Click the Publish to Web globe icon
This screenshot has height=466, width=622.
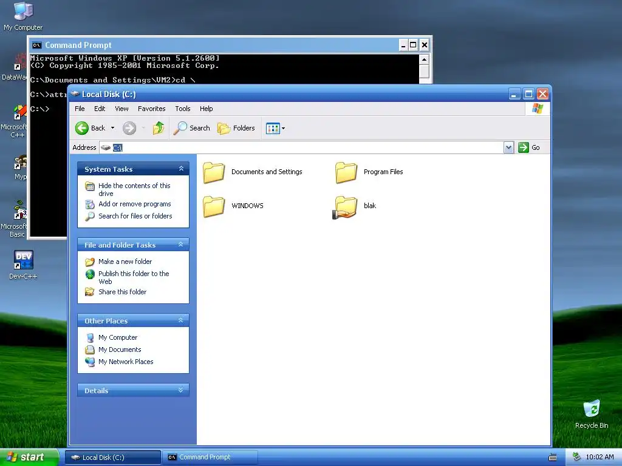coord(90,274)
